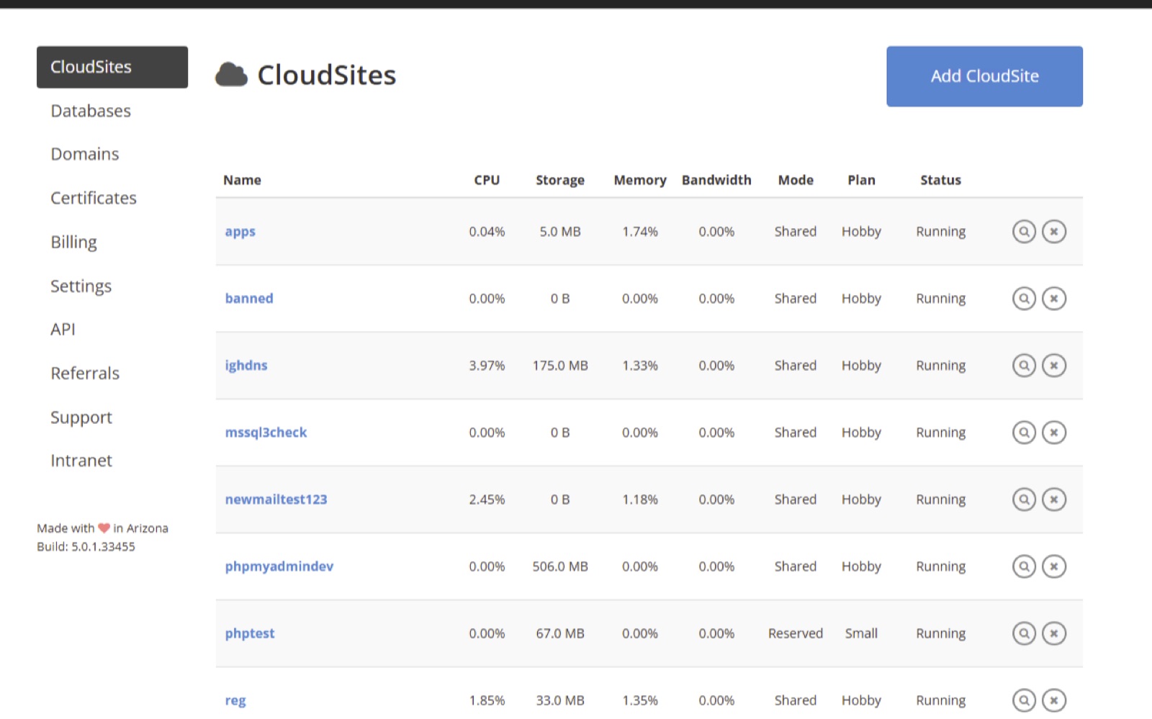
Task: Open the reg site link
Action: 235,700
